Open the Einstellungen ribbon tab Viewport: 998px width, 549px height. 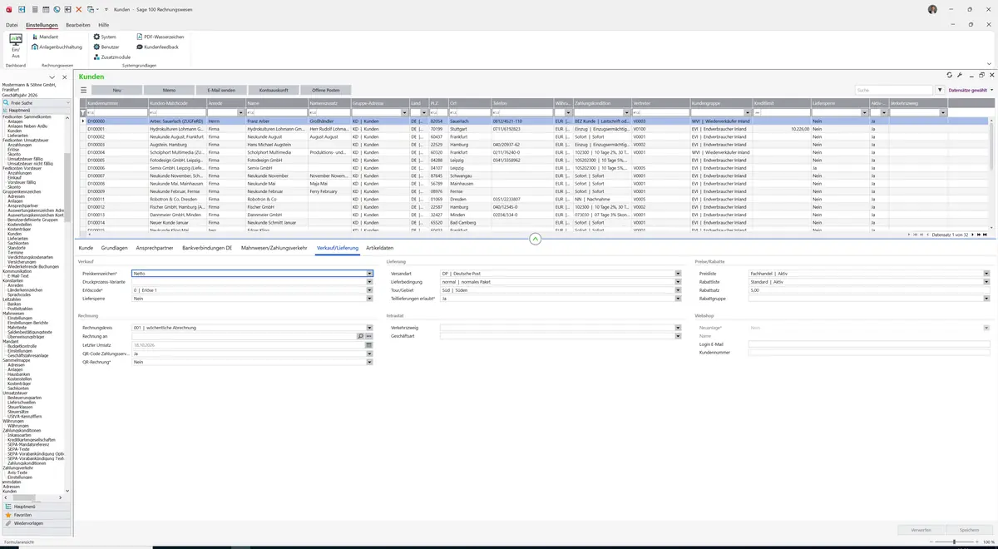[x=42, y=25]
